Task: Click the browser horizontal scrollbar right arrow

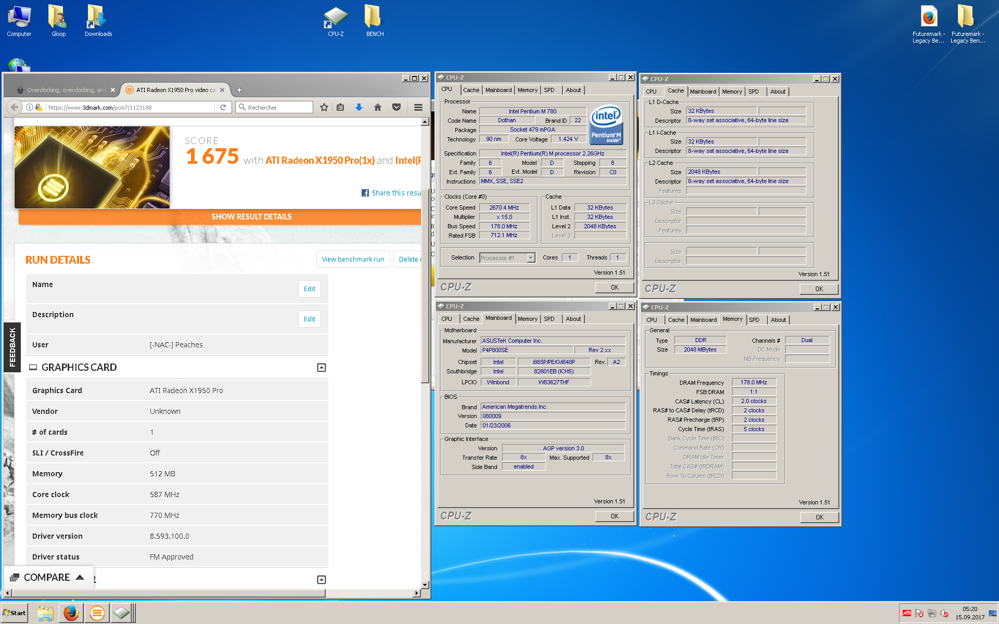Action: coord(416,593)
